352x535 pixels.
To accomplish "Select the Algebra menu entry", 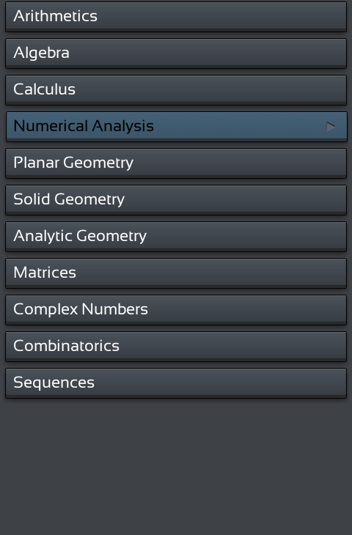I will [x=176, y=53].
